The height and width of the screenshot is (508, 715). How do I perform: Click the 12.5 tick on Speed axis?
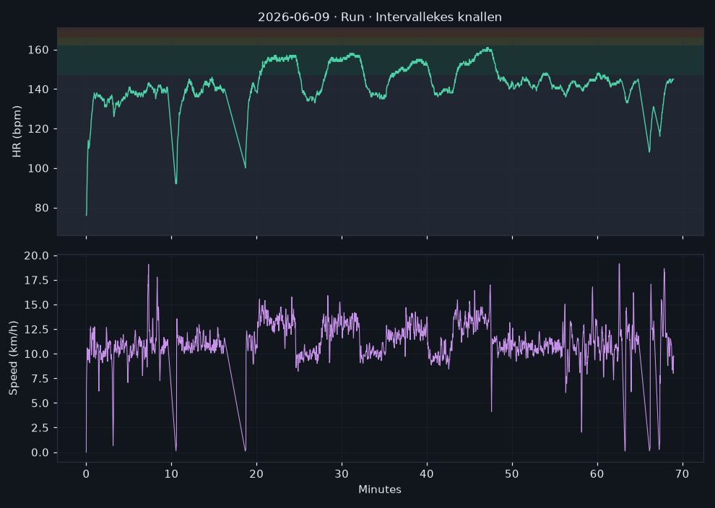click(37, 329)
